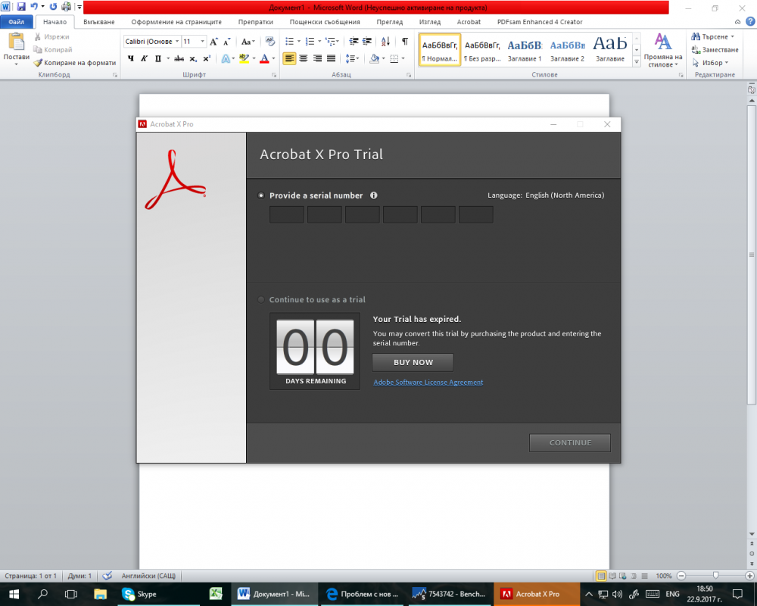Screen dimensions: 757x606
Task: Toggle bold formatting in Word ribbon
Action: coord(130,58)
